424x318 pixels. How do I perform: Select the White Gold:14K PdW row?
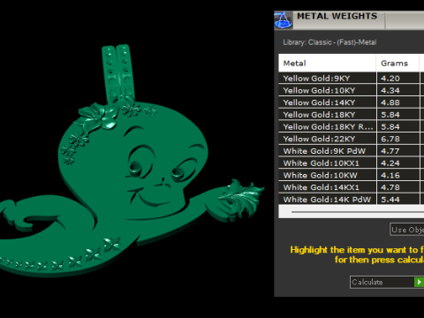[x=352, y=199]
